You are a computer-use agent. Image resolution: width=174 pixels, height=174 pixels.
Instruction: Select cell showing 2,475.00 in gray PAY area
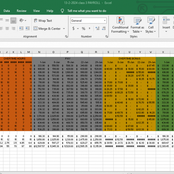[x=82, y=116]
